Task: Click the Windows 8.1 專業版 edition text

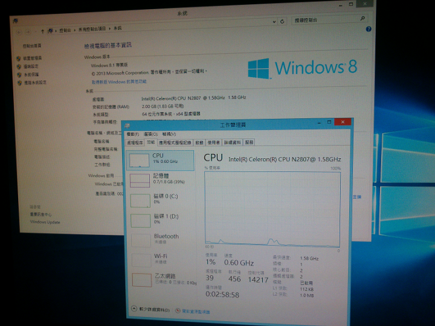Action: click(x=109, y=65)
